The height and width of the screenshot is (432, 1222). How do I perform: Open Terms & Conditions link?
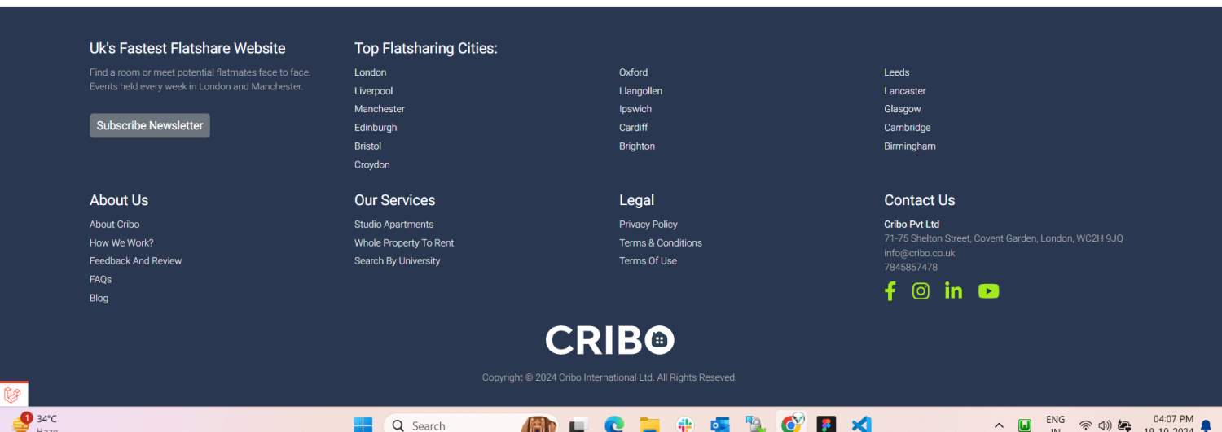pos(660,243)
